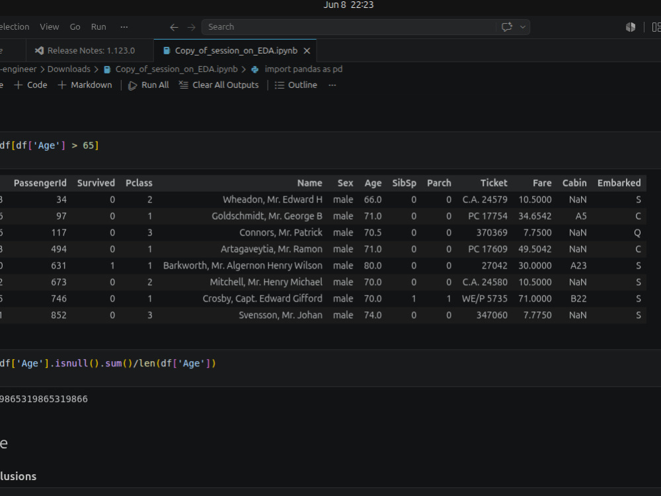Viewport: 661px width, 496px height.
Task: Click Downloads in the breadcrumb
Action: point(69,69)
